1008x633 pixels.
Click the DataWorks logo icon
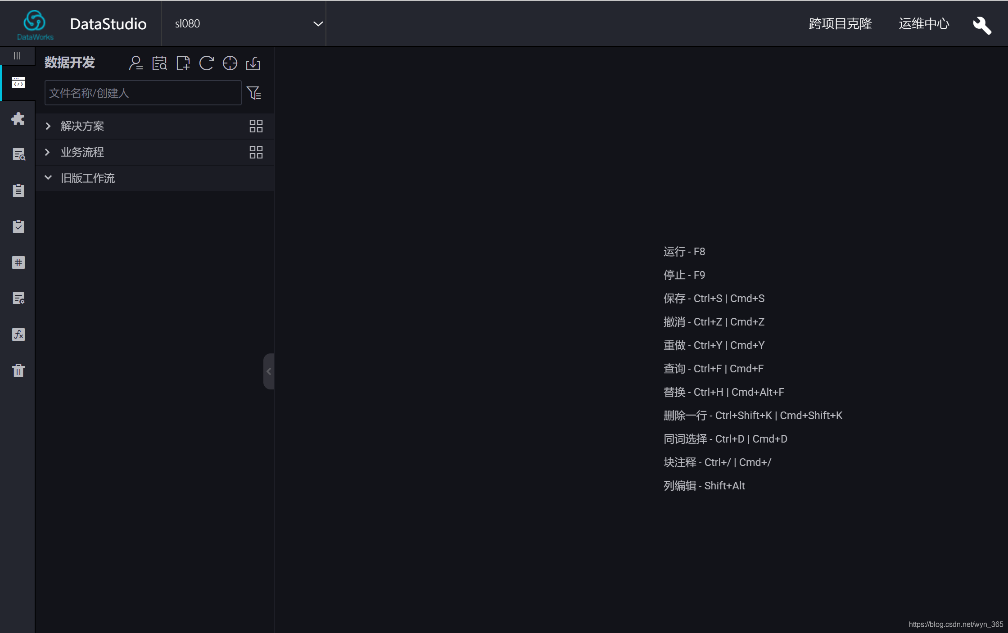coord(35,24)
